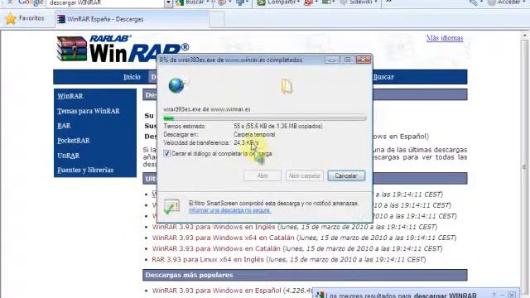Open WinRAR 3.93 Windows x64 en Catalán
This screenshot has width=530, height=298.
223,238
